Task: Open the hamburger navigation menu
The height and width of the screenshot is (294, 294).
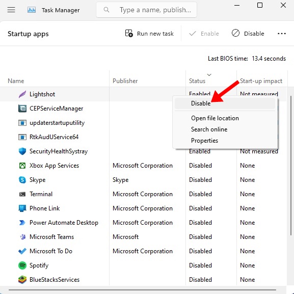Action: pos(11,10)
